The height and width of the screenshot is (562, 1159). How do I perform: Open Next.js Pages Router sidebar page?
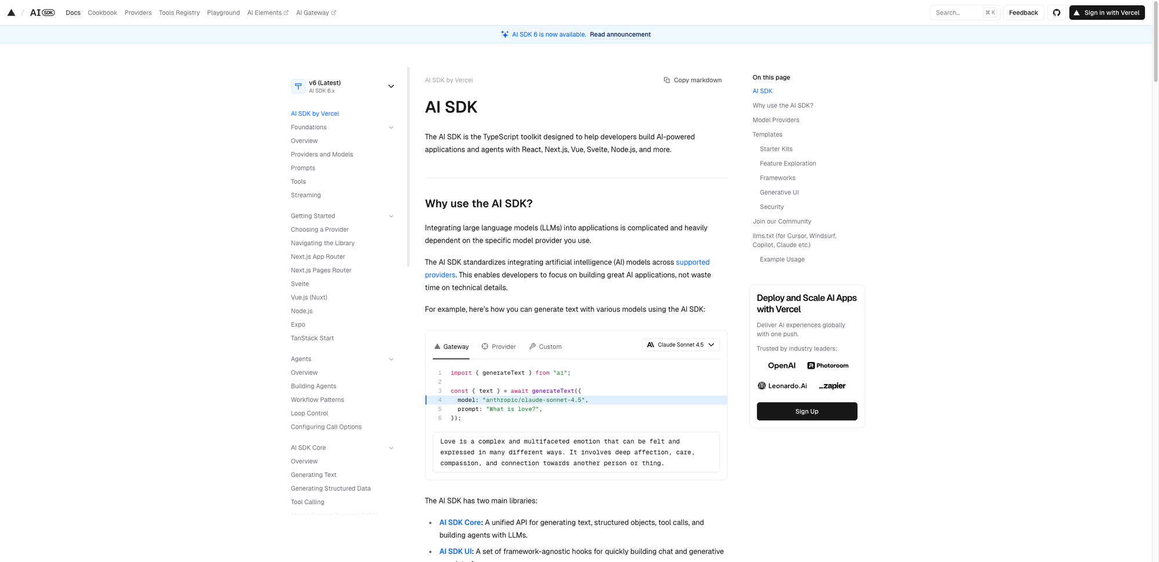coord(321,271)
